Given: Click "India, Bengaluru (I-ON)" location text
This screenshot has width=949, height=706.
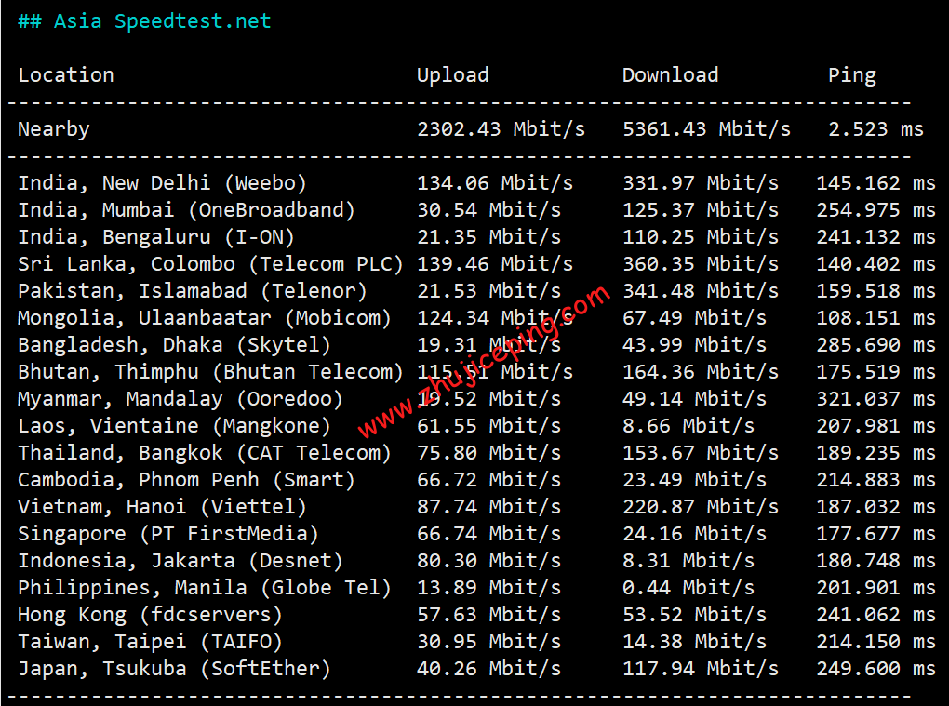Looking at the screenshot, I should pyautogui.click(x=156, y=237).
